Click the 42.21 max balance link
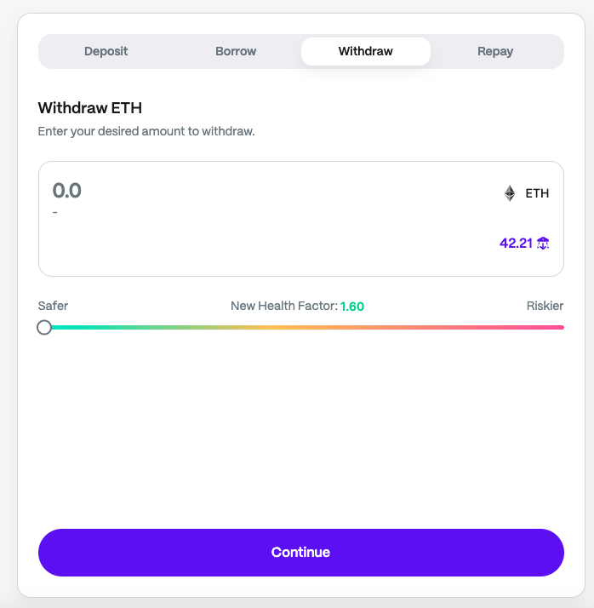Image resolution: width=594 pixels, height=608 pixels. coord(516,244)
